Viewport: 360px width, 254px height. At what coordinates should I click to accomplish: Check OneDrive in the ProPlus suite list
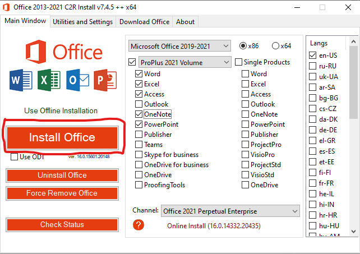(x=139, y=175)
